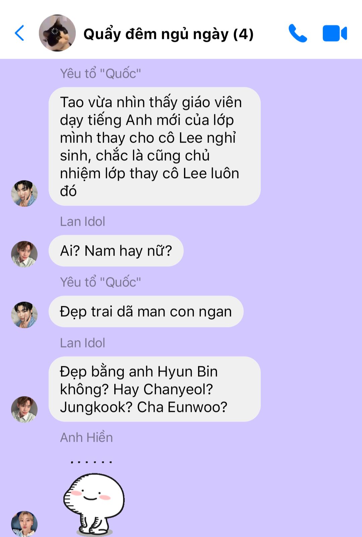Viewport: 362px width, 537px height.
Task: Select the "Đẹp bằng anh Hyun Bin không?" message
Action: point(155,389)
